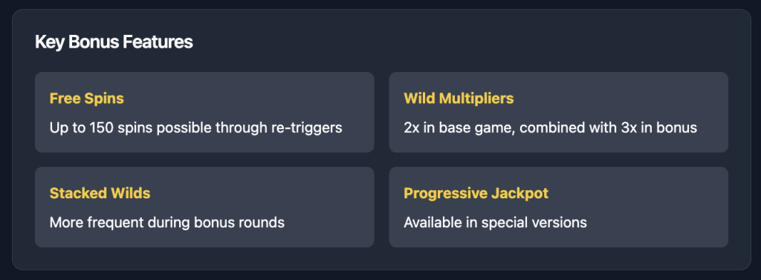The width and height of the screenshot is (761, 280).
Task: Select the Free Spins card title
Action: coord(87,99)
